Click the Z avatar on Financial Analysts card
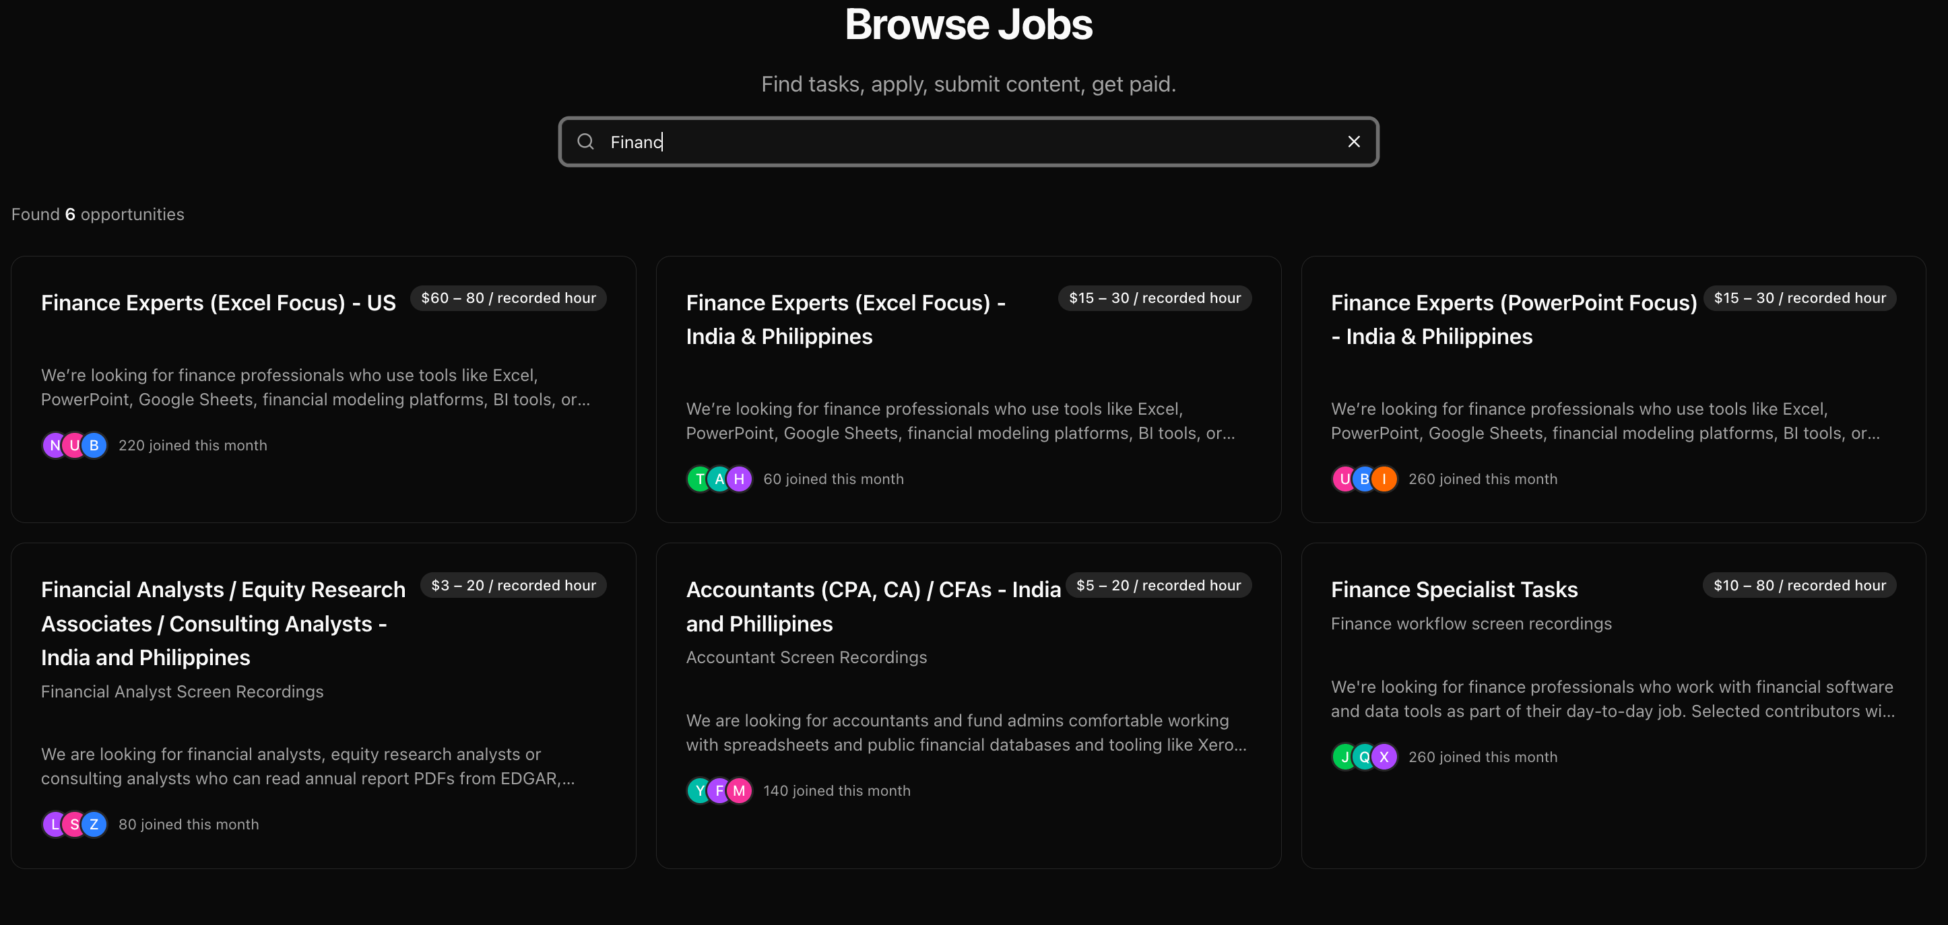This screenshot has width=1948, height=925. (x=94, y=825)
